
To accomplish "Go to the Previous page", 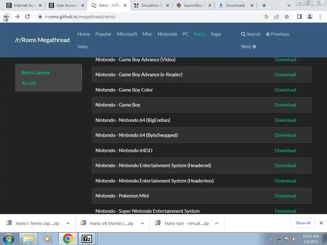I will tap(278, 34).
